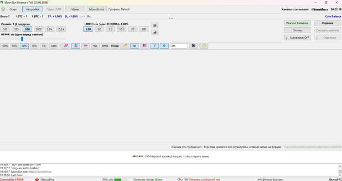Set chart scale to 50%
Image resolution: width=342 pixels, height=181 pixels.
tap(15, 46)
